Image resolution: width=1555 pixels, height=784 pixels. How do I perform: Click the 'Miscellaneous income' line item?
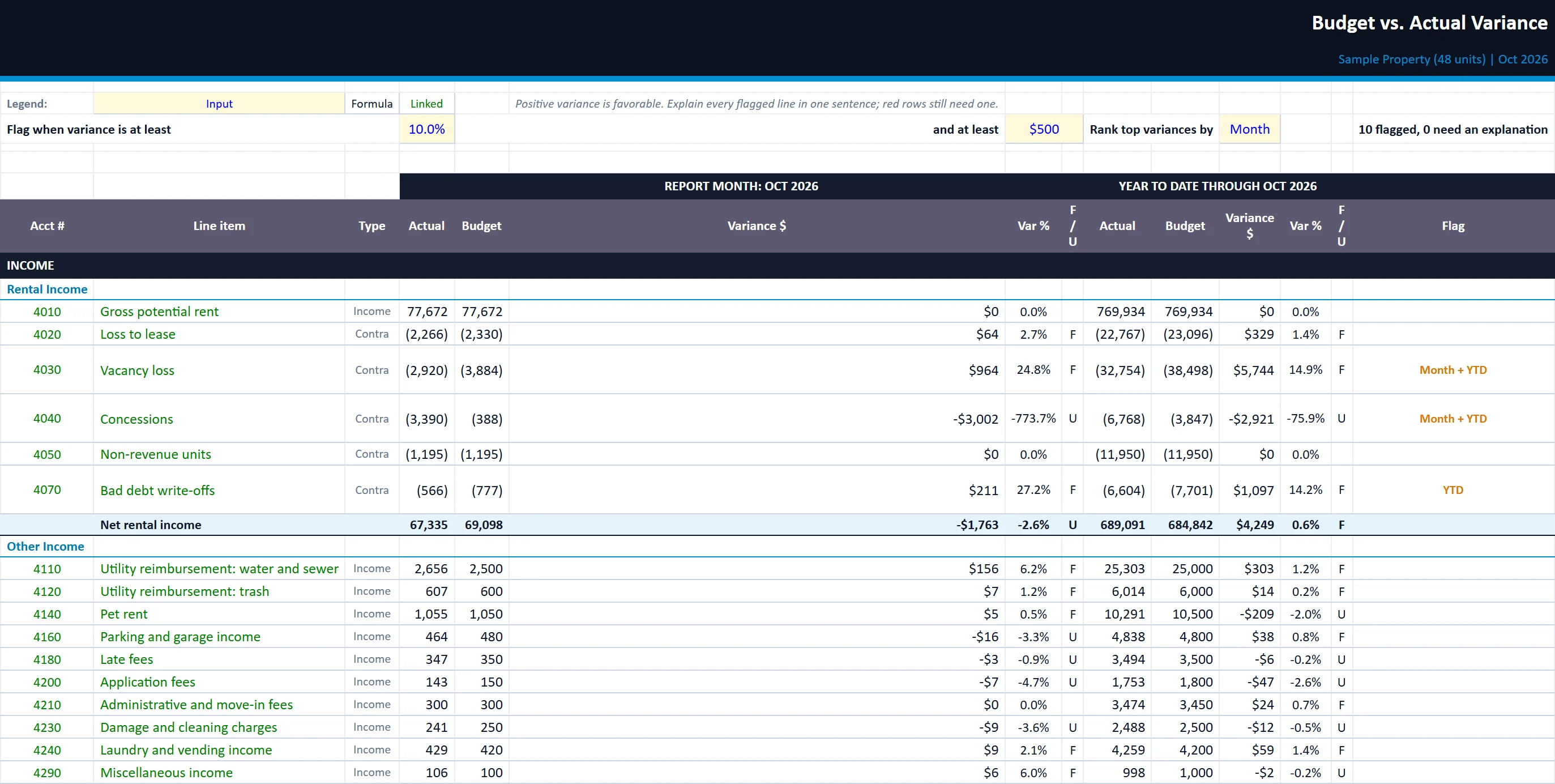[166, 773]
